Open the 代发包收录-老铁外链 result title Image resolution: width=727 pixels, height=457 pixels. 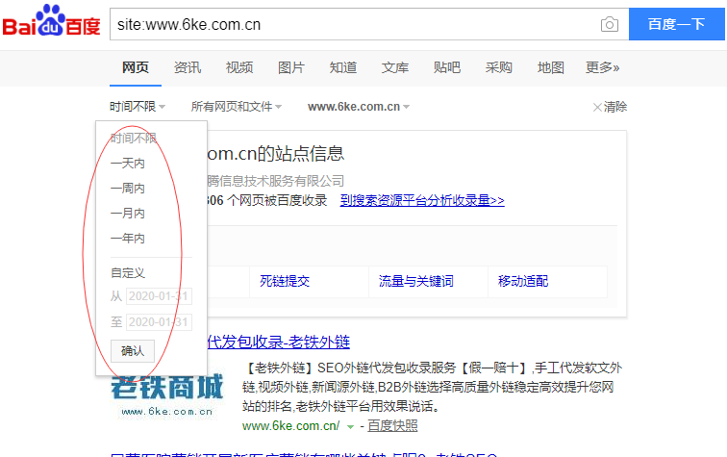click(278, 342)
